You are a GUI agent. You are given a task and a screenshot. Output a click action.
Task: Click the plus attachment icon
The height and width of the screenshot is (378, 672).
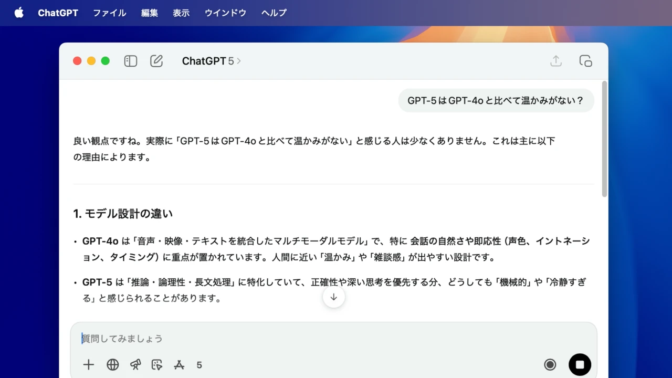[89, 365]
